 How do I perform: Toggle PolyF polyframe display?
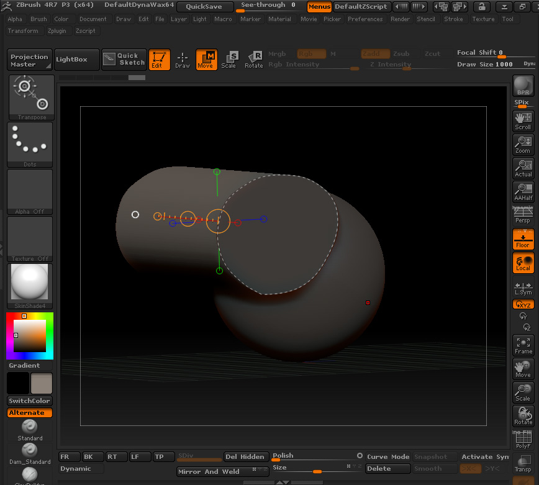pyautogui.click(x=523, y=440)
